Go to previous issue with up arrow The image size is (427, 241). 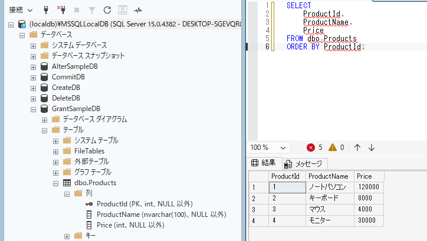coord(357,148)
